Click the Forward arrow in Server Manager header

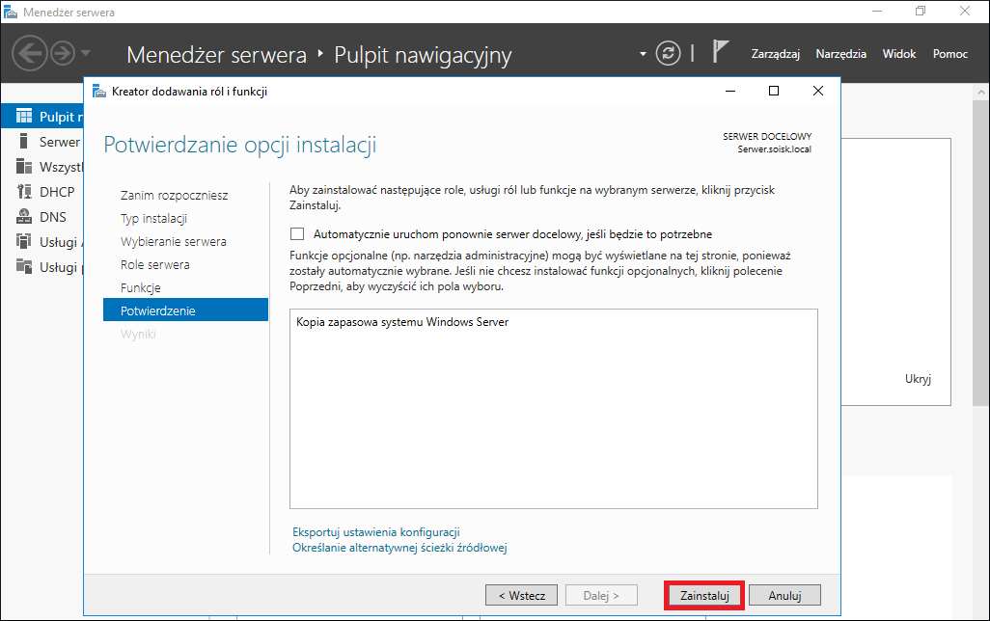pyautogui.click(x=63, y=53)
